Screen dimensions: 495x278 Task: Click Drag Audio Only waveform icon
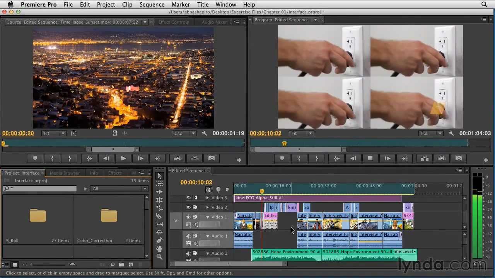(x=125, y=133)
